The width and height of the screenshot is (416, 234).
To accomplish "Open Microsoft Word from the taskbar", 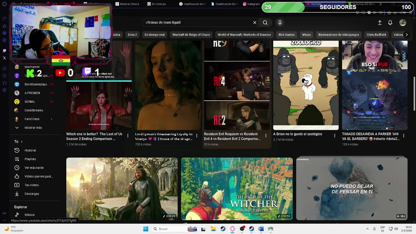I will click(x=261, y=229).
